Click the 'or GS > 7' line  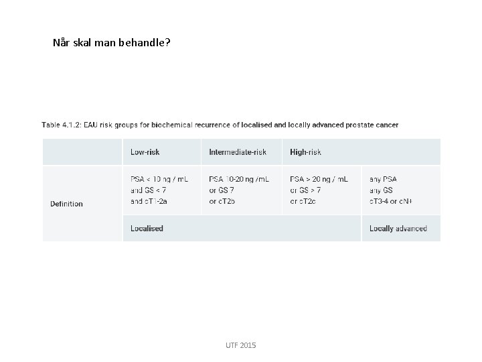point(305,190)
